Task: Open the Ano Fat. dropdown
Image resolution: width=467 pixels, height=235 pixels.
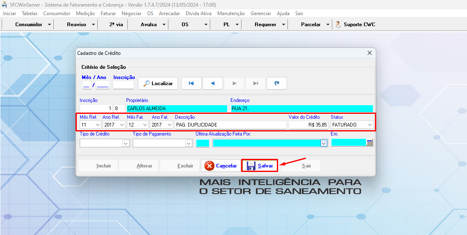Action: 170,125
